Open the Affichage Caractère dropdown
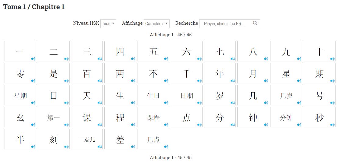 [x=156, y=24]
